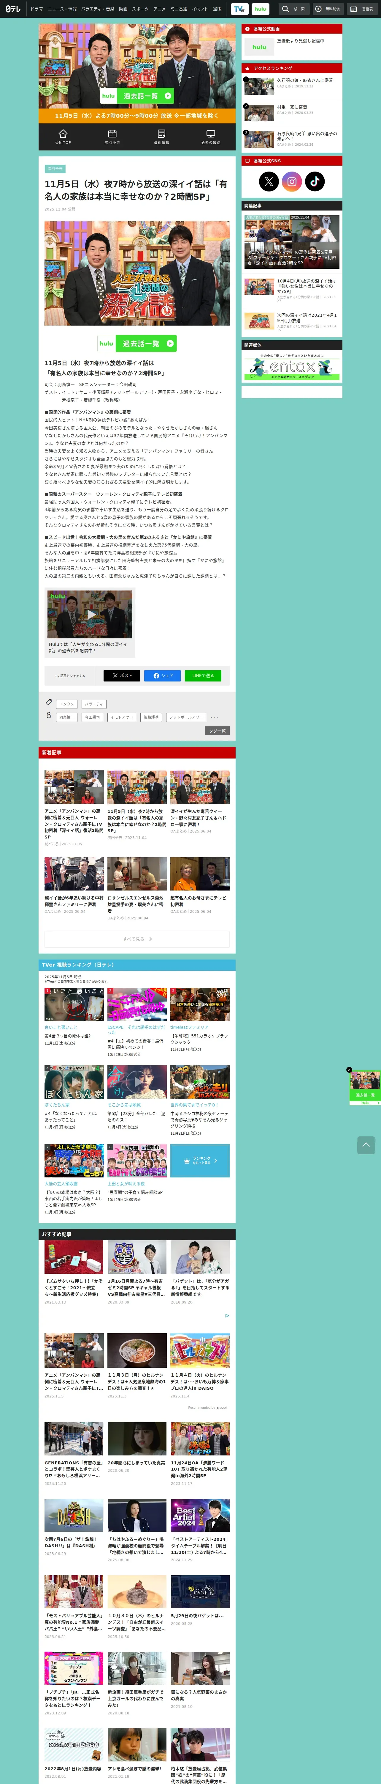Screen dimensions: 381x1784
Task: Open 番組表 button in header
Action: coord(362,9)
